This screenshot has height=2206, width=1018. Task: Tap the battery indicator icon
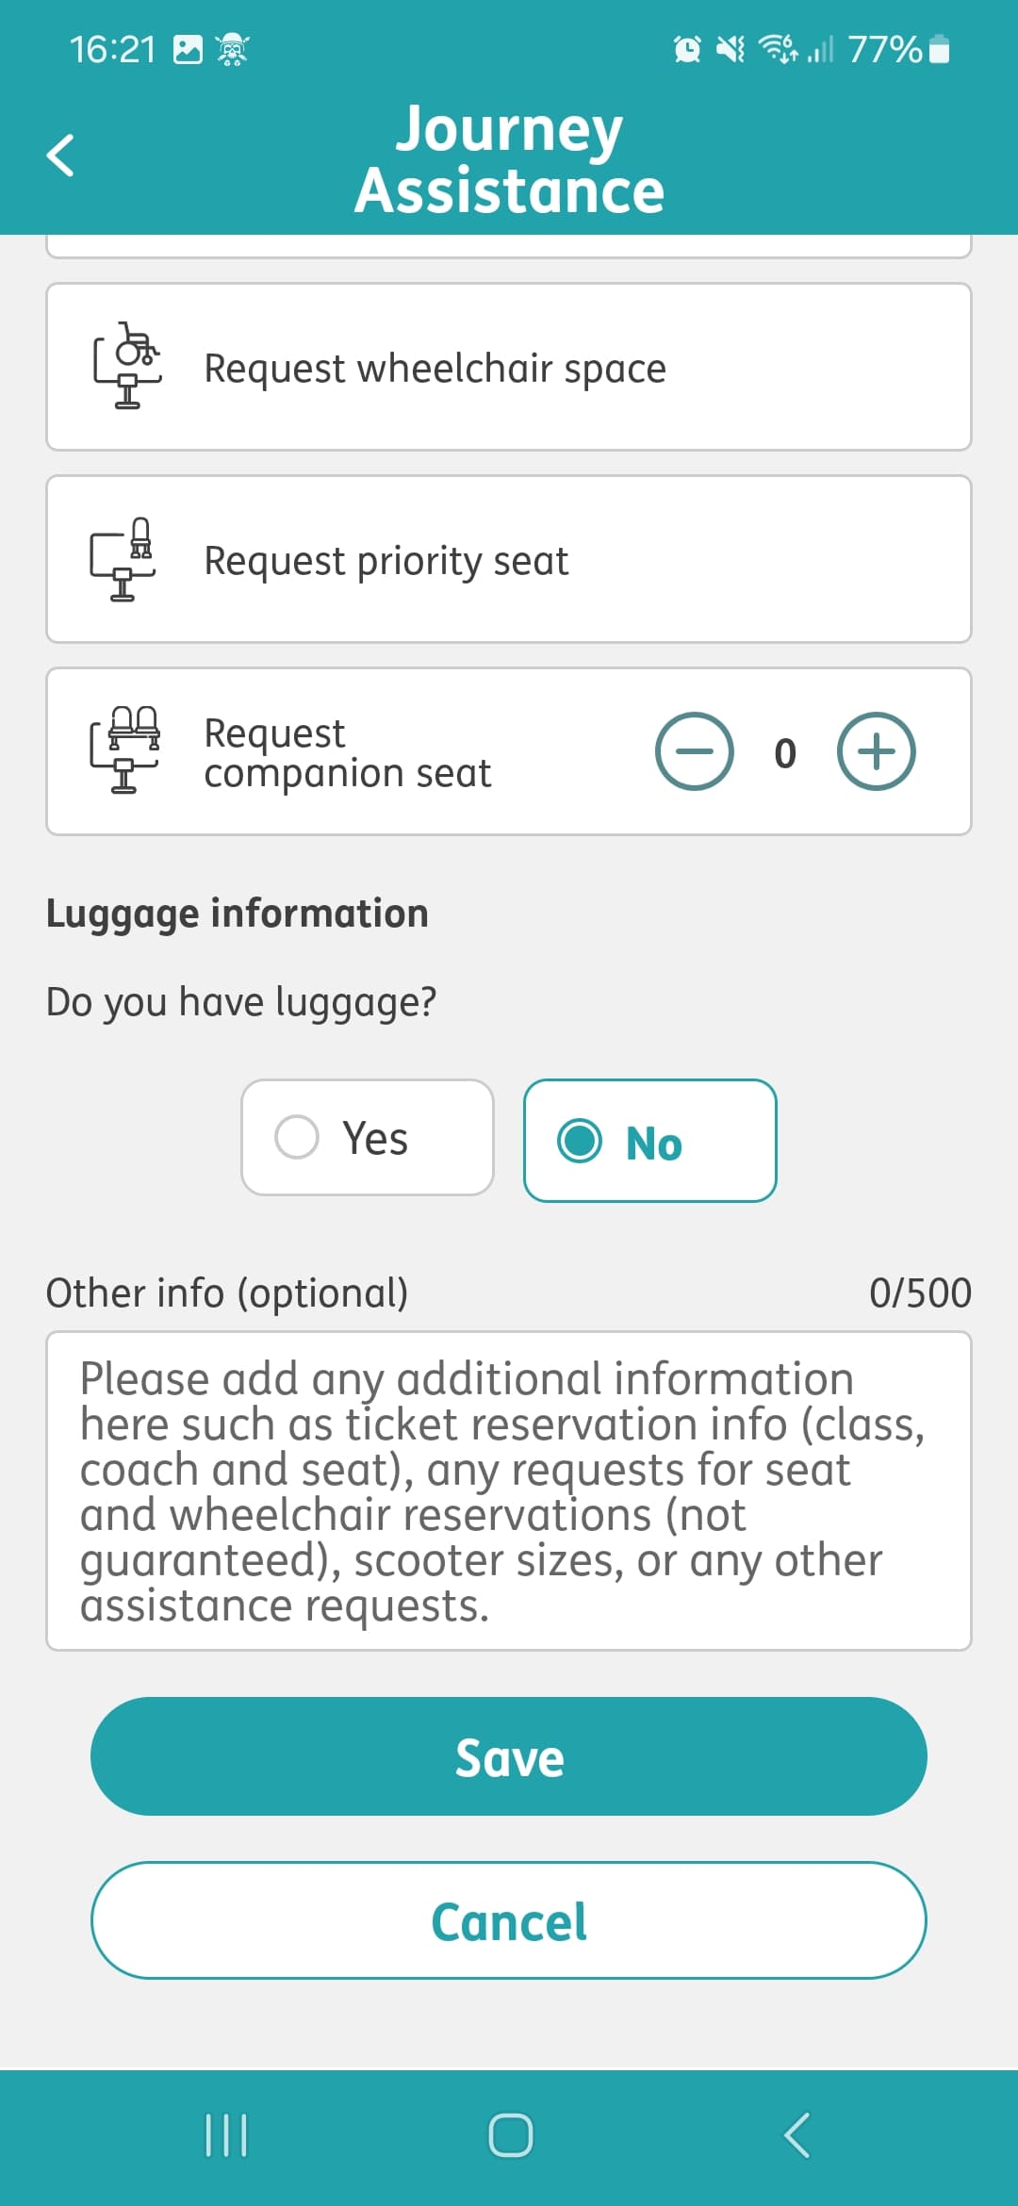(x=939, y=49)
